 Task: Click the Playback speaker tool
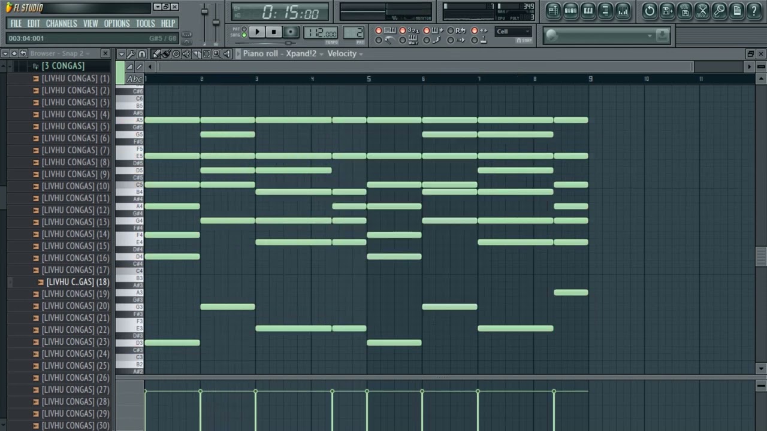tap(227, 54)
